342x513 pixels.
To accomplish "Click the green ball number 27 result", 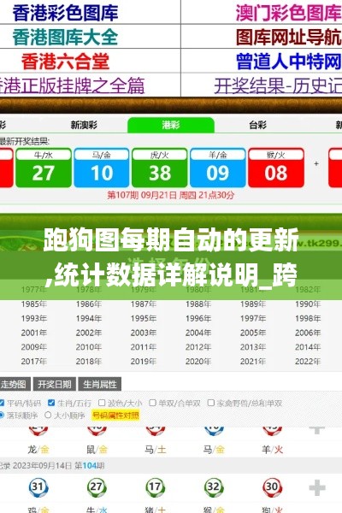I will (44, 168).
